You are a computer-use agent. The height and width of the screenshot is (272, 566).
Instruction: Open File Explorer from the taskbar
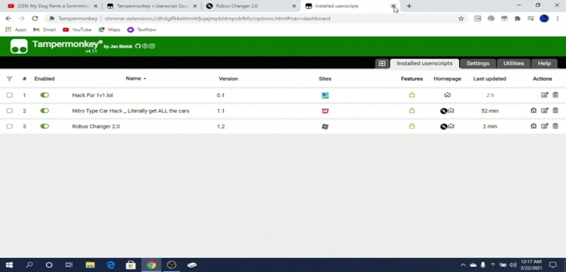pos(90,265)
